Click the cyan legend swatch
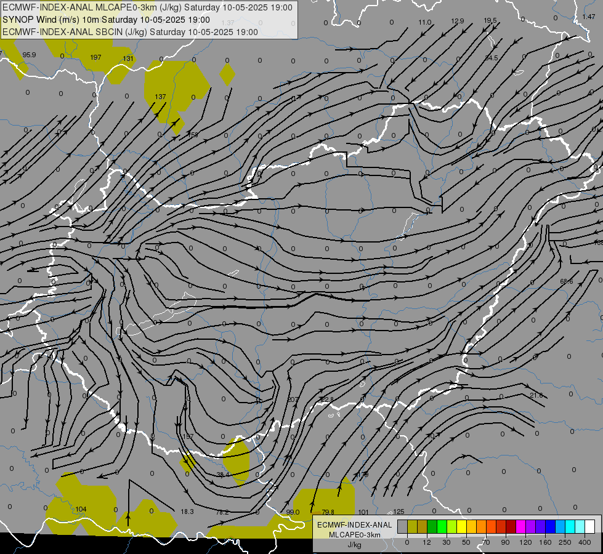 (570, 526)
